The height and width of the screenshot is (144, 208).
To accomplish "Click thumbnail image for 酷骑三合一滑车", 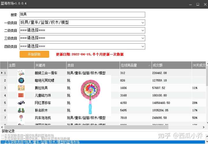I will (21, 73).
